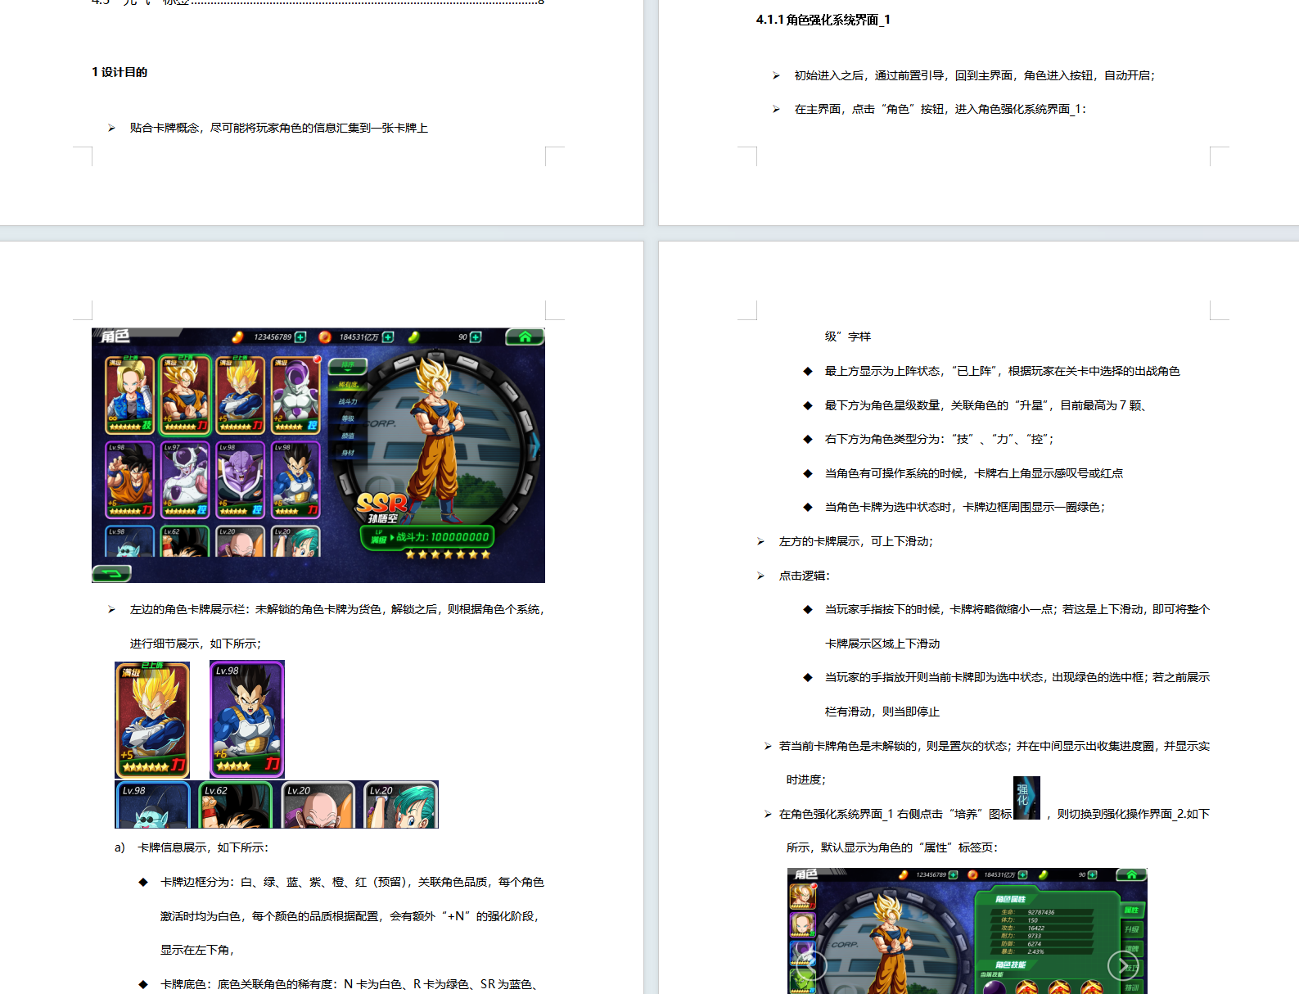Open the 排序 sort dropdown in game image

[x=348, y=365]
